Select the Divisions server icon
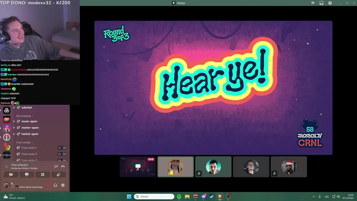 (x=7, y=155)
